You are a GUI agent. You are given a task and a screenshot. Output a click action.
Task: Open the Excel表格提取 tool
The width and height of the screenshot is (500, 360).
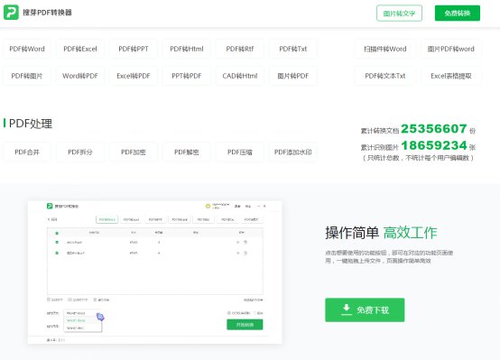pyautogui.click(x=451, y=76)
